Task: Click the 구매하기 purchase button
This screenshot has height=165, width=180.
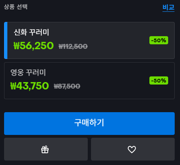Action: coord(89,124)
